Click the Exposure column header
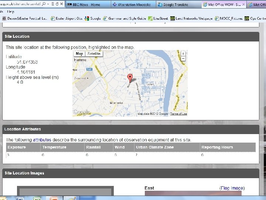266x200 pixels. pos(23,147)
